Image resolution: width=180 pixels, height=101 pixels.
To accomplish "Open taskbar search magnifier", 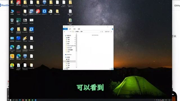I will (x=13, y=100).
